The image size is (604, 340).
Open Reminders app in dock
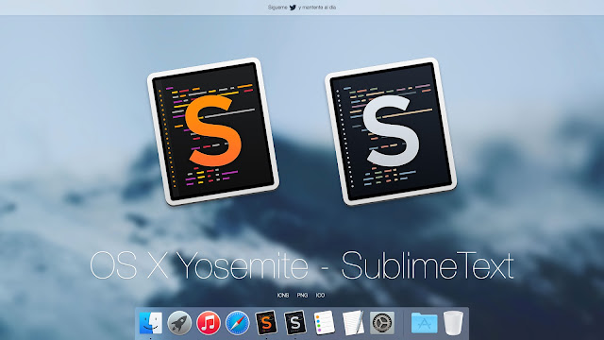click(x=324, y=323)
